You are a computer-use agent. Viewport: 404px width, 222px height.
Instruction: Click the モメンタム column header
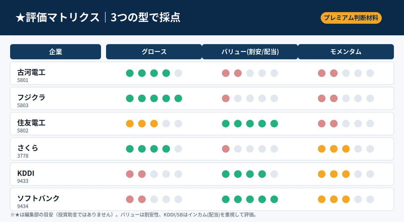[x=346, y=52]
